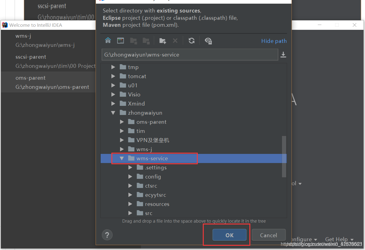The height and width of the screenshot is (250, 365).
Task: Select the tim folder row
Action: coord(193,131)
